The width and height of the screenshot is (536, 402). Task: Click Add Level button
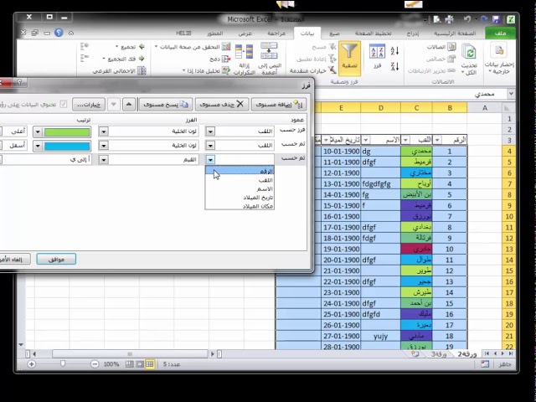pyautogui.click(x=279, y=104)
